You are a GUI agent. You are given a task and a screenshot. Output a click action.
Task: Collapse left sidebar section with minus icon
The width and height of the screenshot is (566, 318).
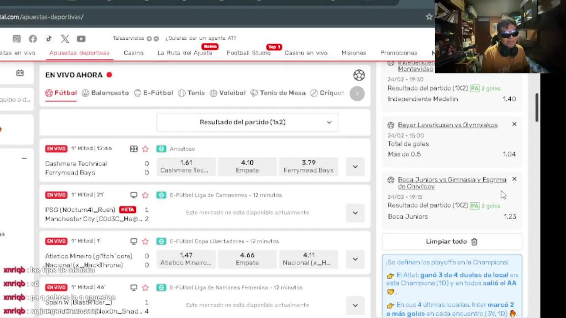coord(24,158)
